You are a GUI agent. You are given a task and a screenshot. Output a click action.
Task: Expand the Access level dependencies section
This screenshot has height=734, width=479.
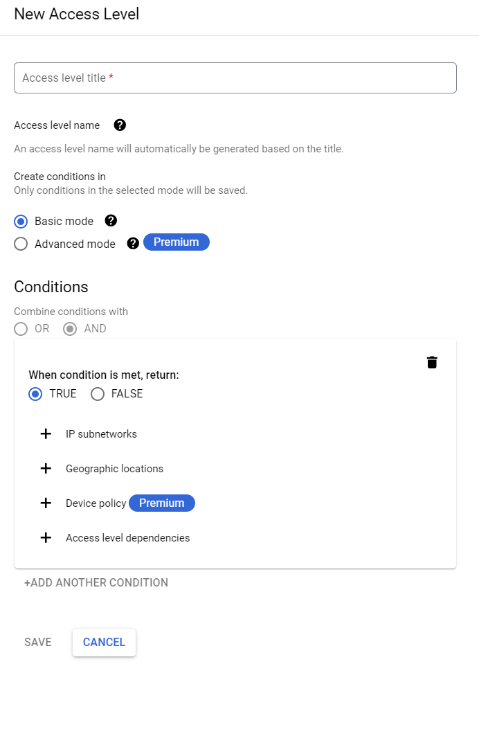[127, 537]
